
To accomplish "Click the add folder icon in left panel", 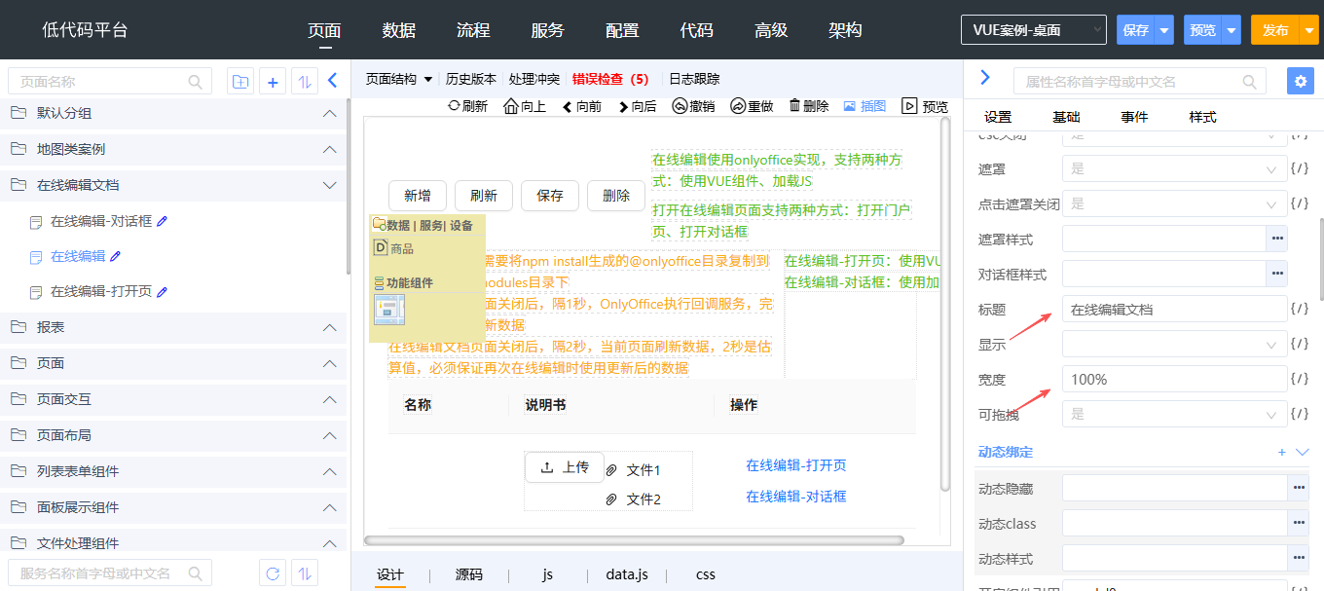I will (x=239, y=82).
